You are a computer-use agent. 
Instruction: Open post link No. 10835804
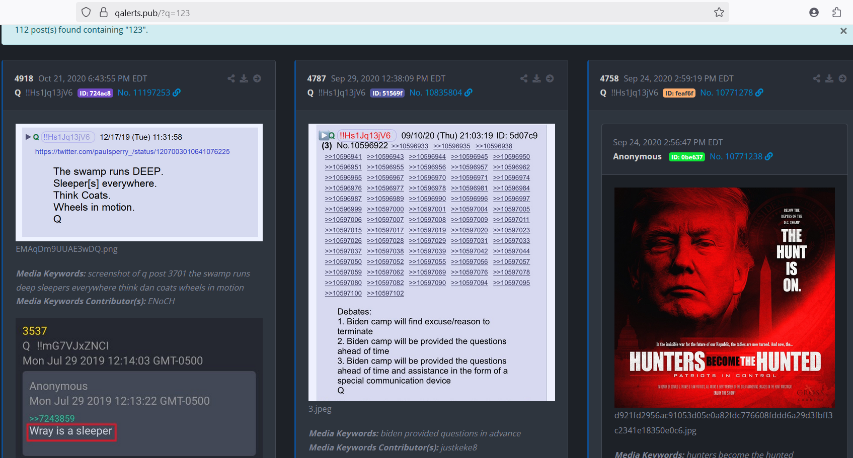(436, 93)
